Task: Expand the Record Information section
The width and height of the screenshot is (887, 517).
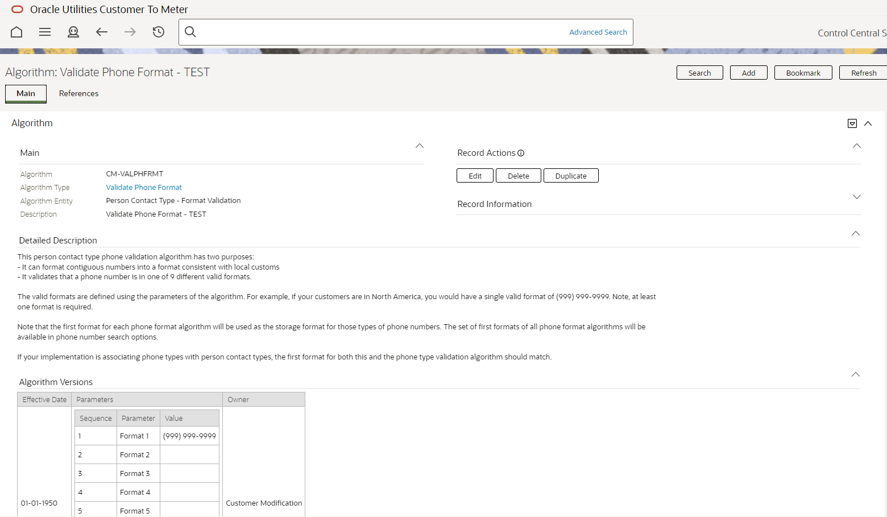Action: (x=856, y=197)
